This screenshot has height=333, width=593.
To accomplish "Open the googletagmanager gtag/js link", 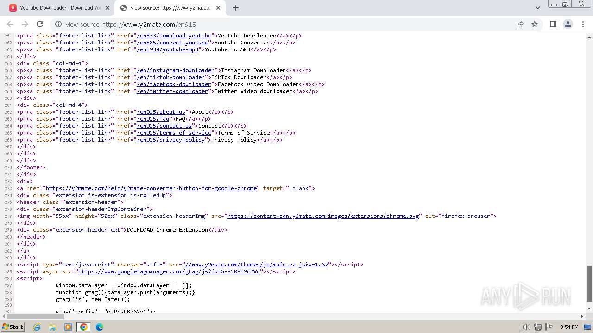I will click(x=169, y=271).
